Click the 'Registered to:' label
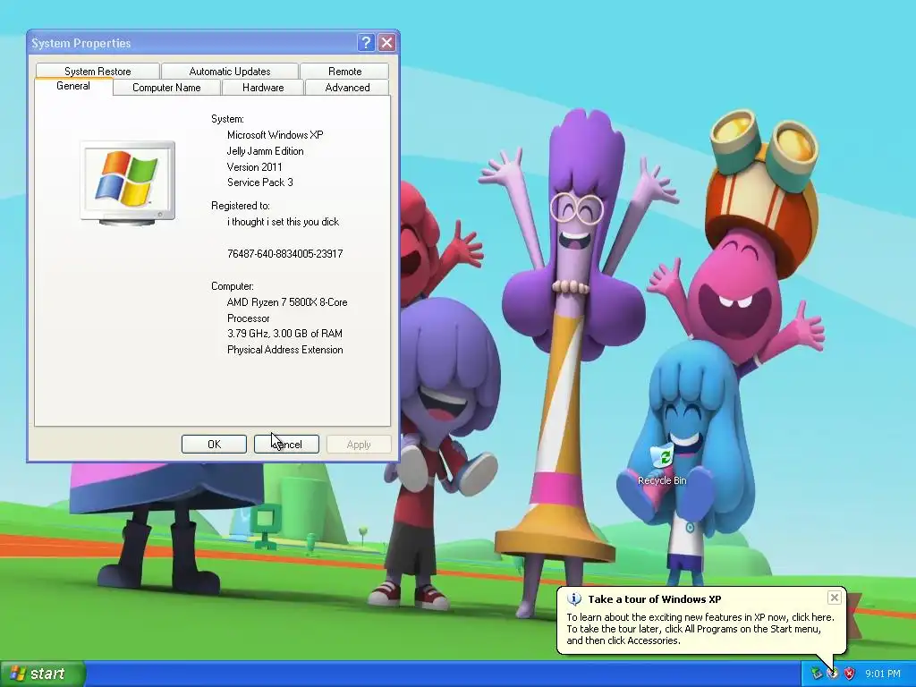 pyautogui.click(x=240, y=206)
